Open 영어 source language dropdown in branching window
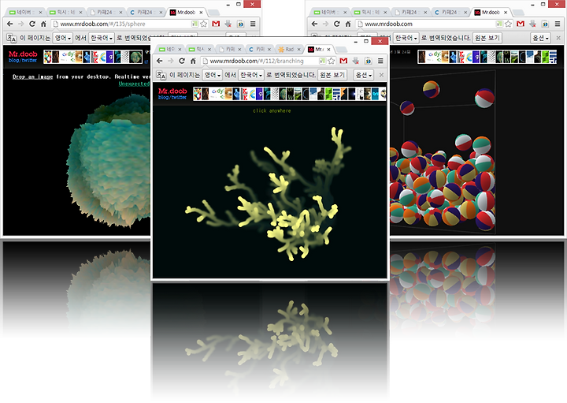The width and height of the screenshot is (567, 403). click(213, 75)
